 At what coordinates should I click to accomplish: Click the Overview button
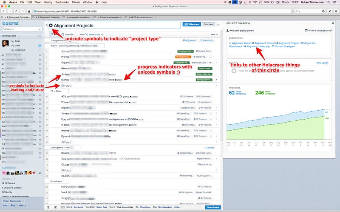(208, 24)
